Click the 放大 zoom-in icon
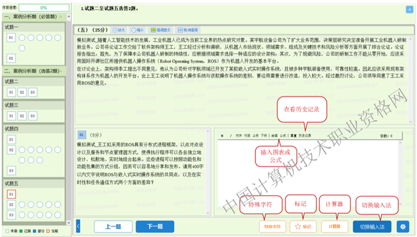Screen dimensions: 417x237 (115, 30)
